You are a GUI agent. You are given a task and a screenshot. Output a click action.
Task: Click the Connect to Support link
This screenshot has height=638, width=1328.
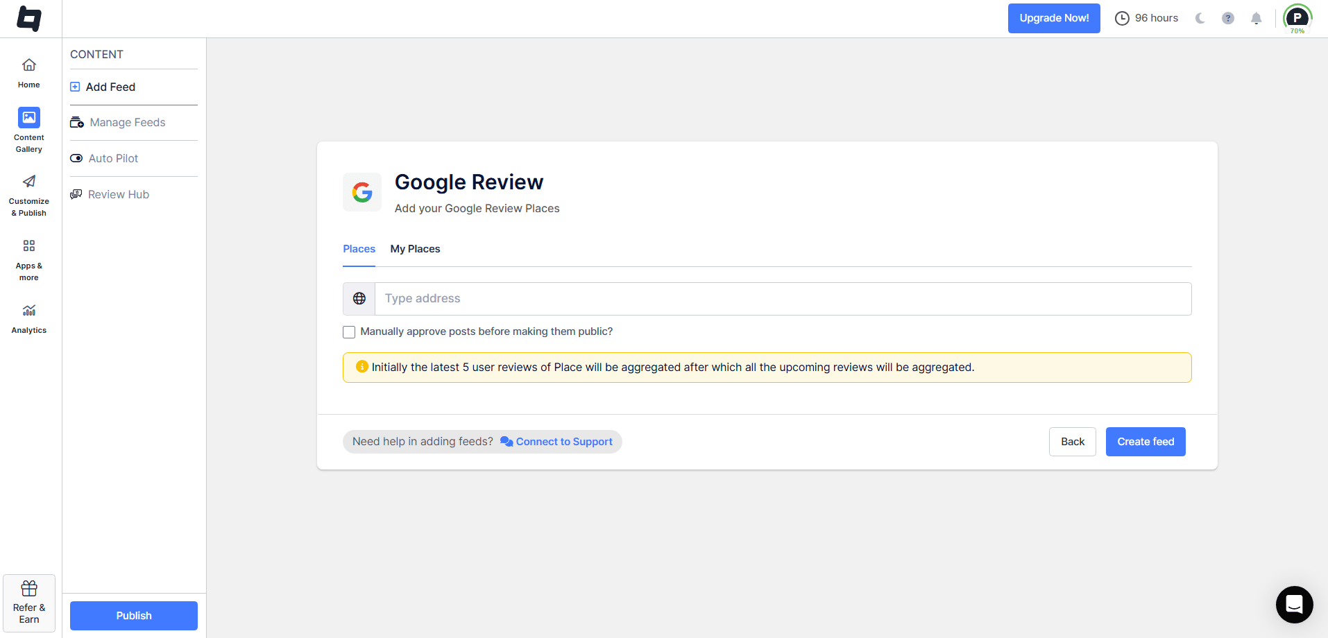[563, 442]
